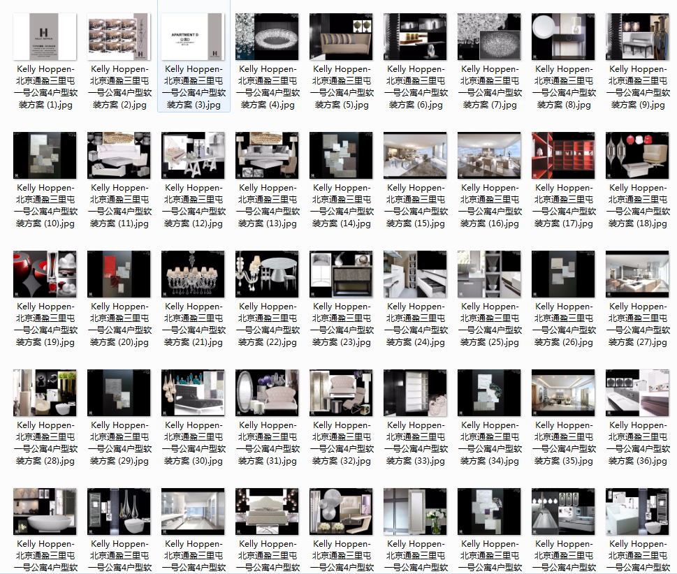
Task: Select the red bookshelf image (17).jpg
Action: 563,155
